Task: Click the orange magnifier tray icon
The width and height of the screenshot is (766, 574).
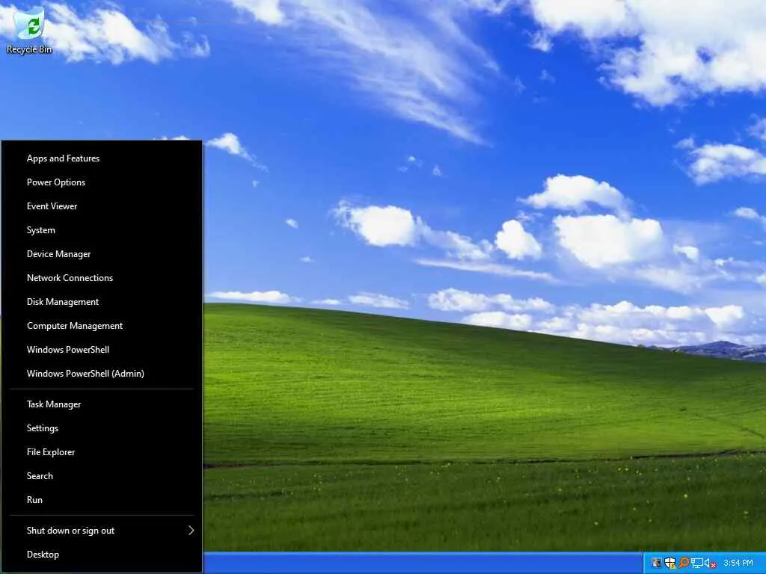Action: pyautogui.click(x=684, y=562)
